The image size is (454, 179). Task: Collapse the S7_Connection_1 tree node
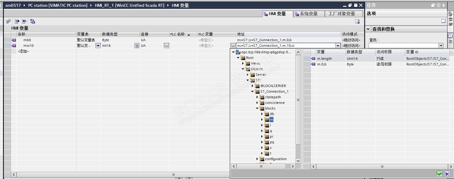click(x=252, y=91)
